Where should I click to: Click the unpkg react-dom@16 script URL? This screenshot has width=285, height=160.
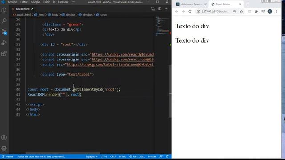(x=123, y=60)
